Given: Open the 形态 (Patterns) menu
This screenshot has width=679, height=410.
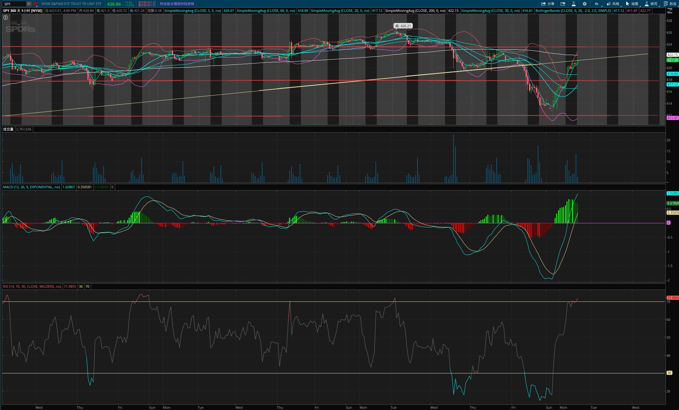Looking at the screenshot, I should click(x=670, y=4).
